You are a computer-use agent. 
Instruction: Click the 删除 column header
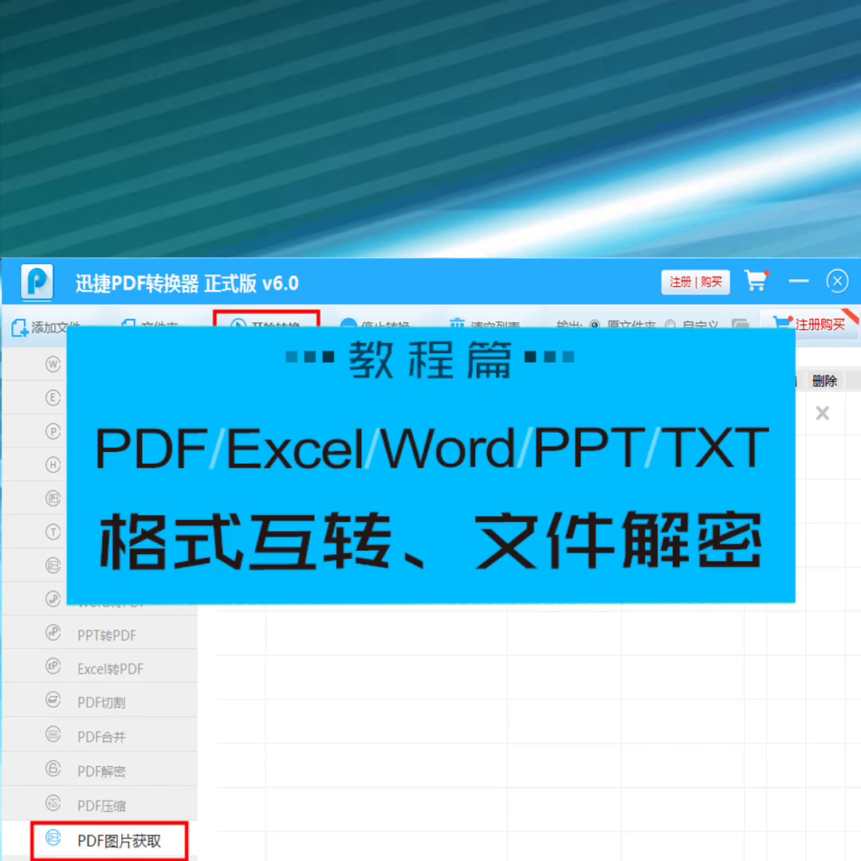pos(824,380)
